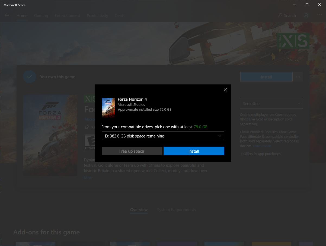
Task: Expand the See offers dropdown
Action: coord(271,103)
